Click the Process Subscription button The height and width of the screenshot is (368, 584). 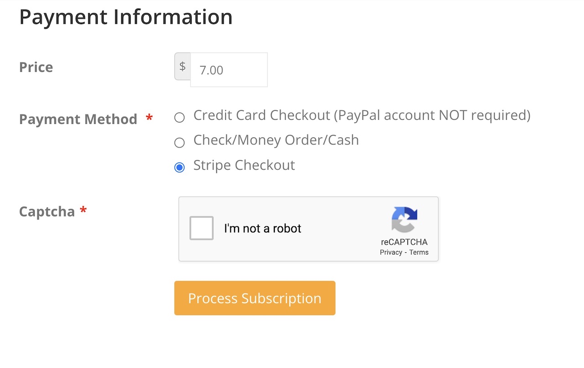(255, 298)
